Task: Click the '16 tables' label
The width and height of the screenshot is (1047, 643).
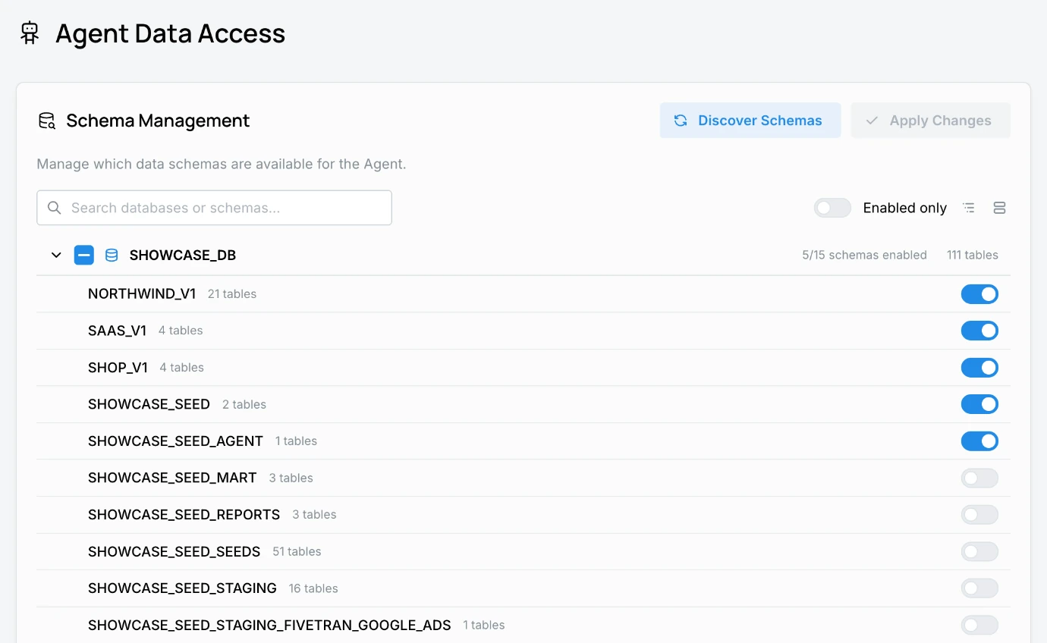Action: point(313,588)
